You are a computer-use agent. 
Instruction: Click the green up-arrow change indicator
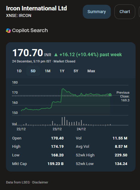(56, 55)
